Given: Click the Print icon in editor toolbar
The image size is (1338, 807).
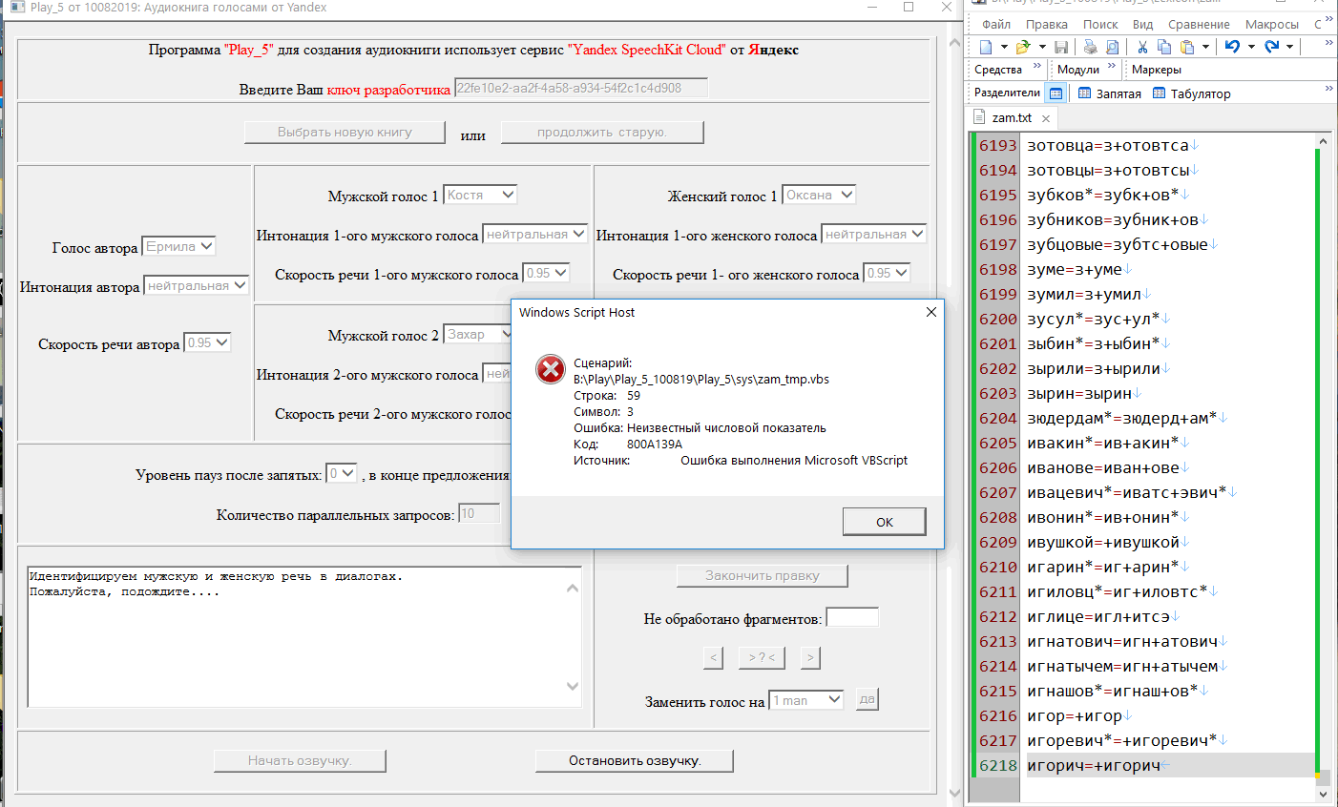Looking at the screenshot, I should [x=1090, y=47].
